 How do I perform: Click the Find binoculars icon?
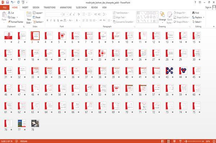coord(194,13)
